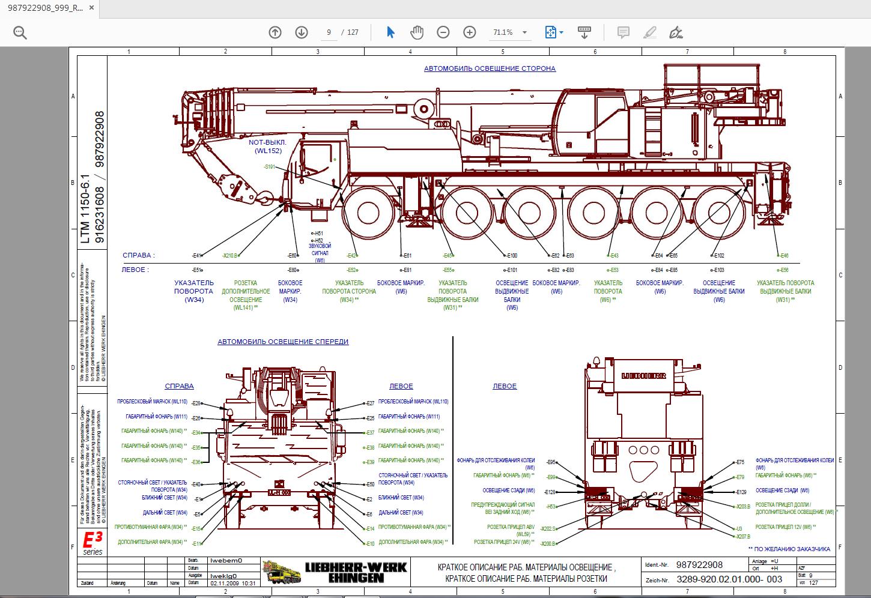
Task: Click the lwebem0 author entry
Action: (x=225, y=560)
